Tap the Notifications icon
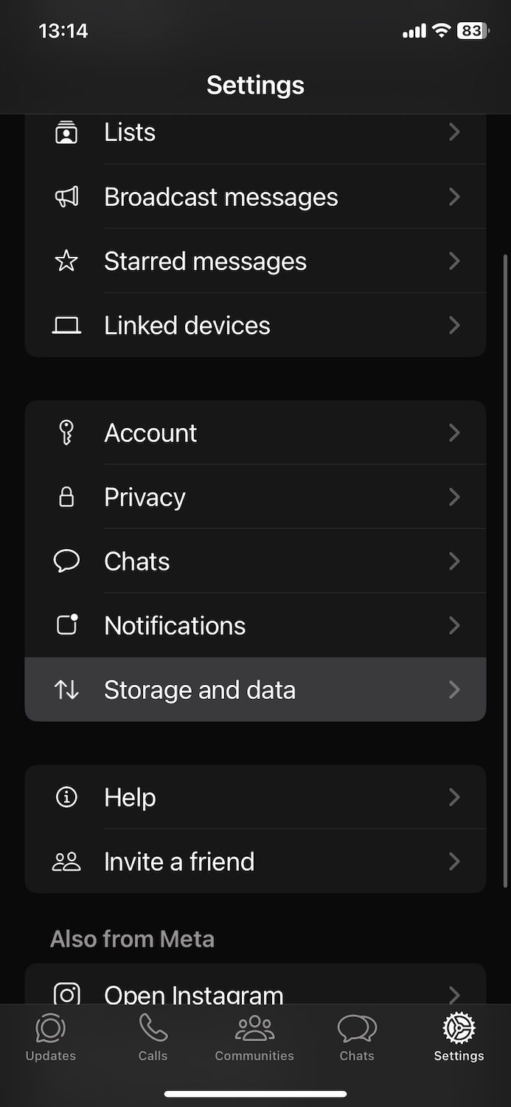Image resolution: width=511 pixels, height=1107 pixels. point(66,625)
